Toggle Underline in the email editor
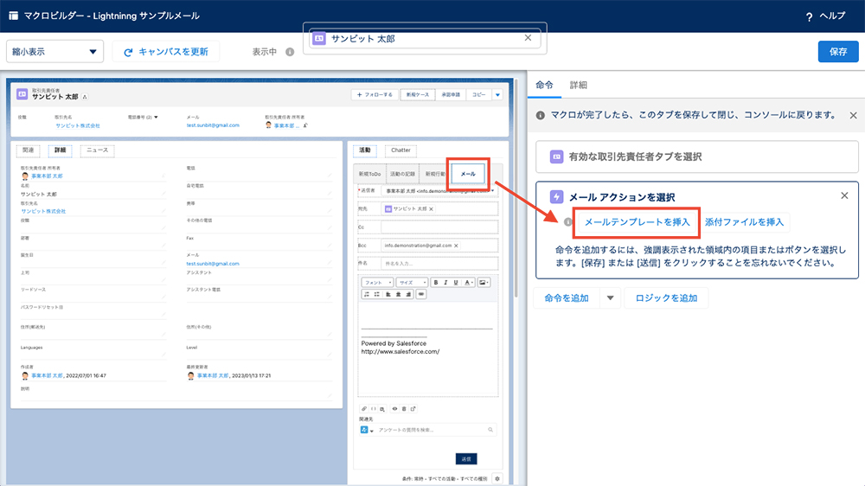This screenshot has width=865, height=486. pyautogui.click(x=456, y=283)
